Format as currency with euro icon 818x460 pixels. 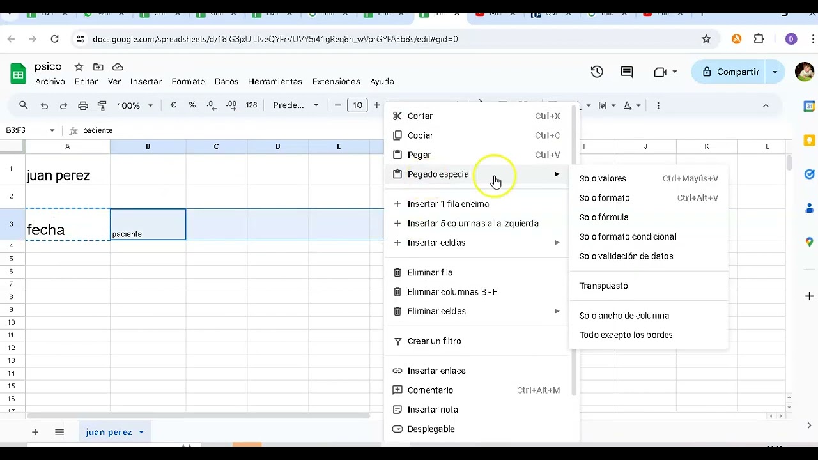tap(173, 105)
